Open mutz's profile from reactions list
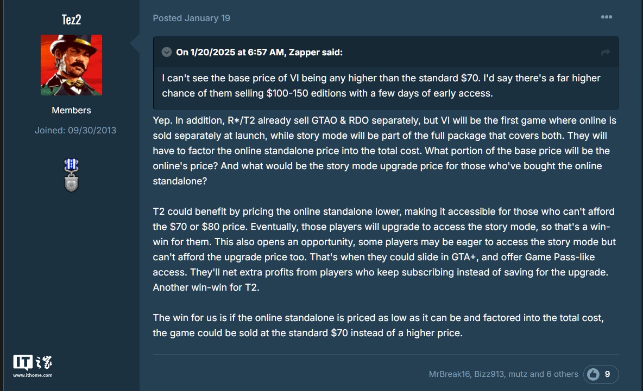This screenshot has height=391, width=643. [520, 374]
